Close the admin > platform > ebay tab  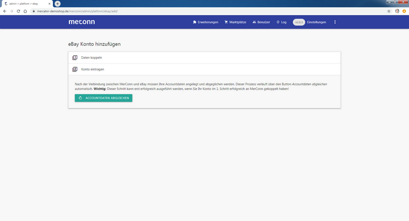tap(49, 4)
